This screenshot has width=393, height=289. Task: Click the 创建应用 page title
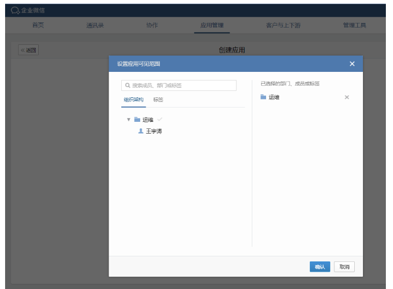232,50
